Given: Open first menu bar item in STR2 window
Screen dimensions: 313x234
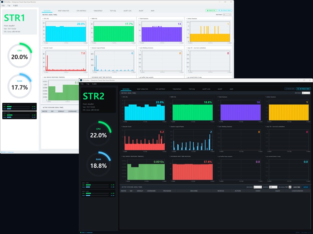Looking at the screenshot, I should [82, 84].
